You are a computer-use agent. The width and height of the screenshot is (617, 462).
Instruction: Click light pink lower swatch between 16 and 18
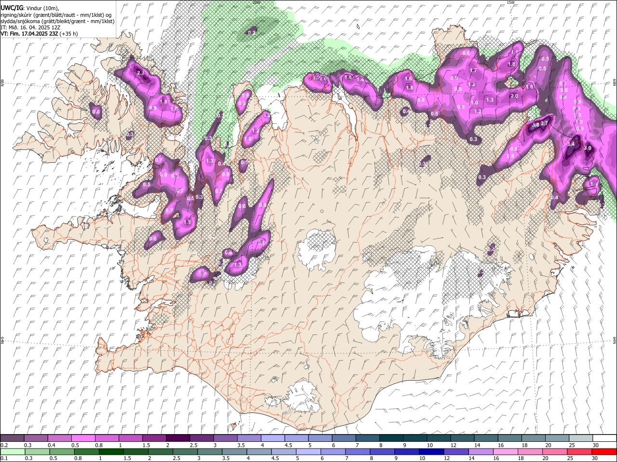pyautogui.click(x=505, y=451)
